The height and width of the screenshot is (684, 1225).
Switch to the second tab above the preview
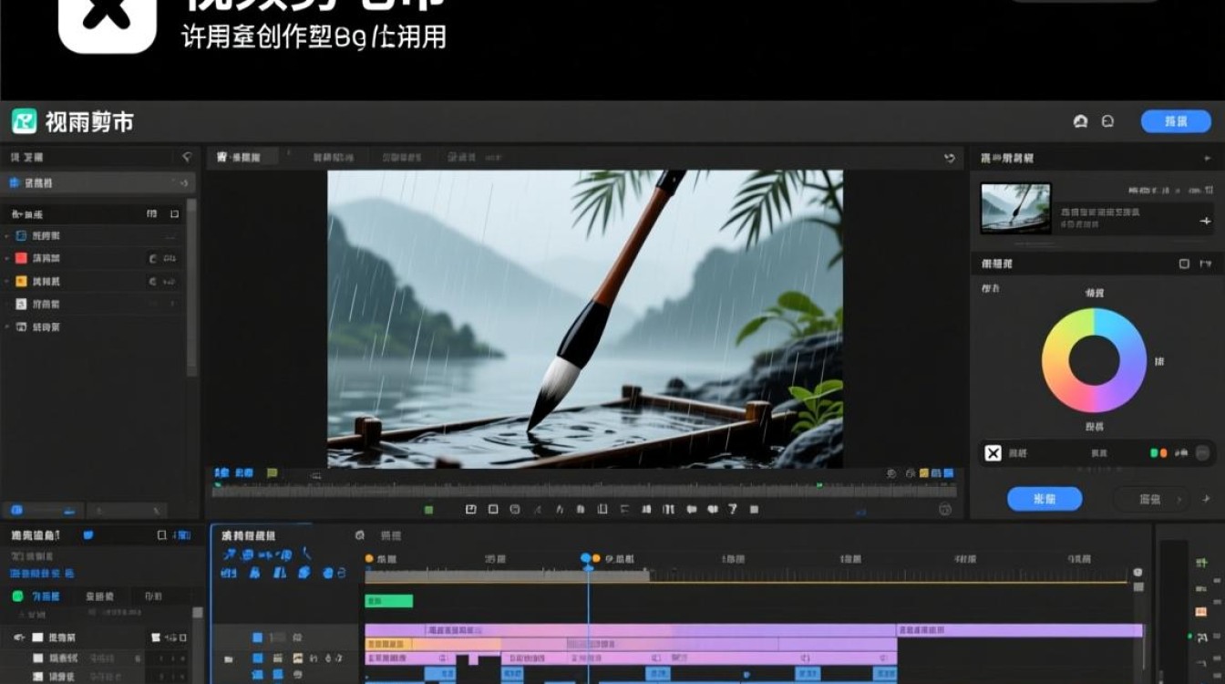coord(334,158)
